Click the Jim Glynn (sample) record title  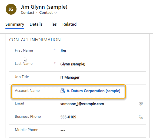tap(44, 7)
